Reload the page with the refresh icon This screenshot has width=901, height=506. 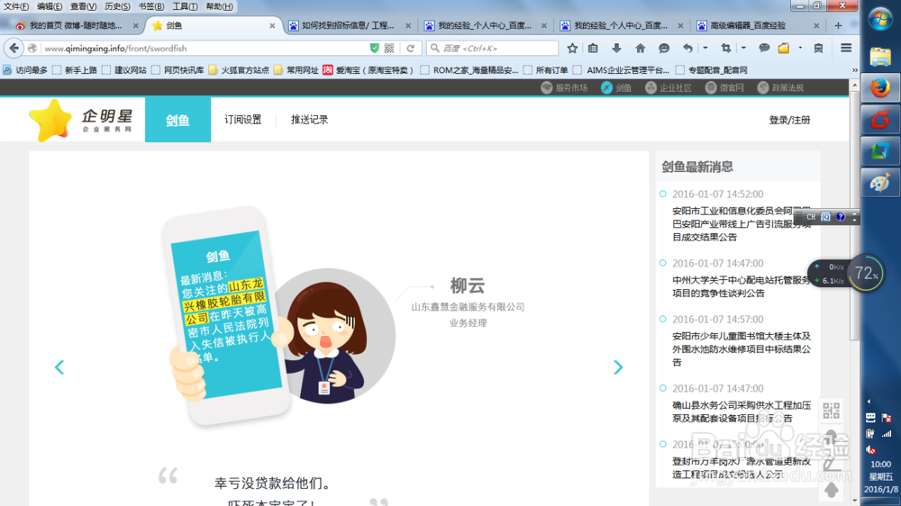pos(410,49)
